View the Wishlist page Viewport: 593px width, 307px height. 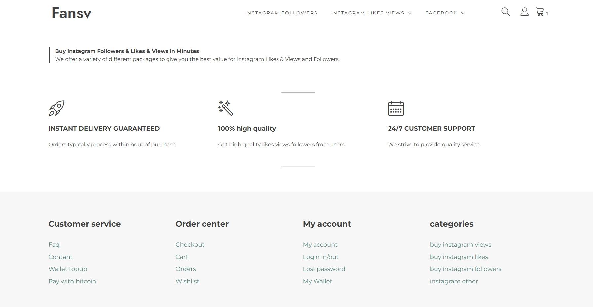click(x=187, y=281)
